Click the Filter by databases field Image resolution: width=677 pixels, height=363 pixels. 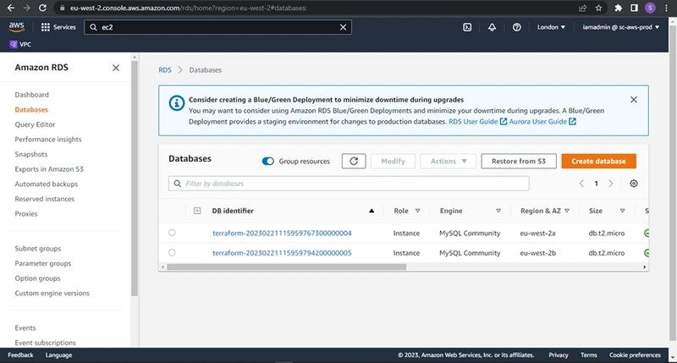click(x=349, y=184)
